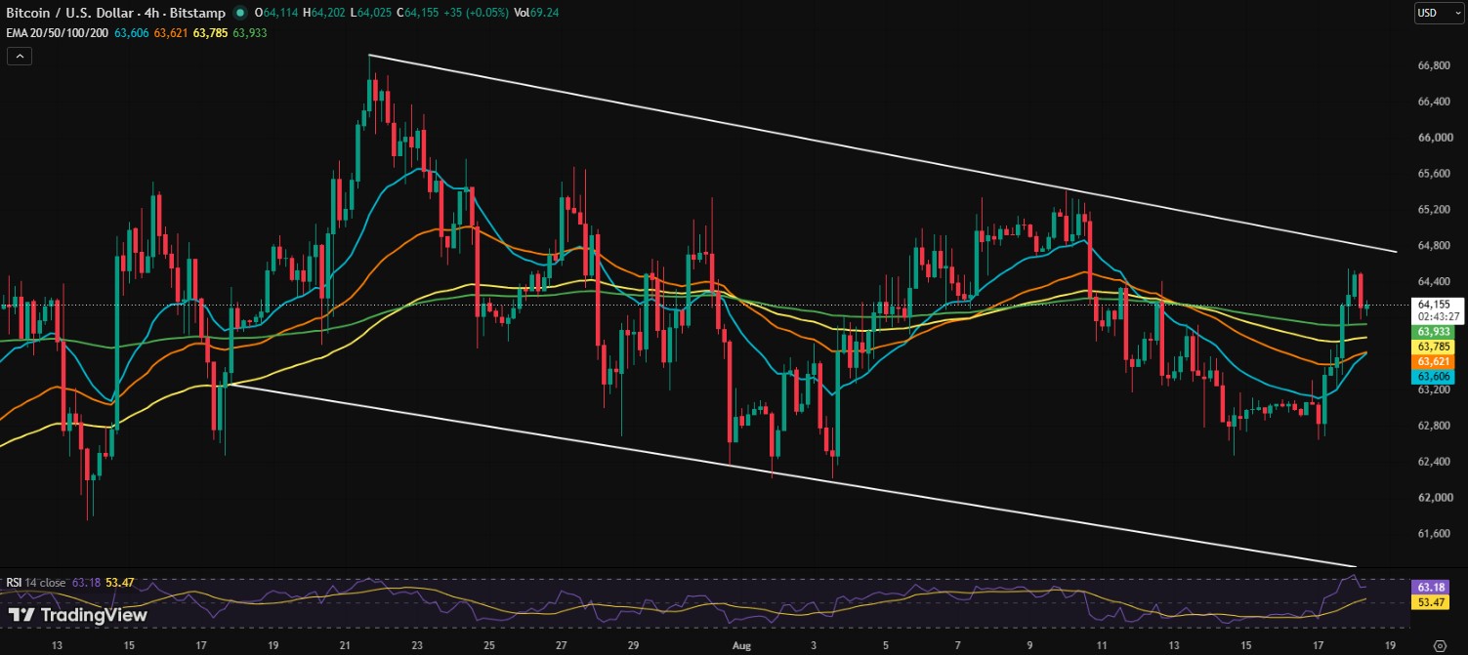Image resolution: width=1468 pixels, height=655 pixels.
Task: Click the green 63,933 value in EMA legend
Action: click(x=250, y=33)
